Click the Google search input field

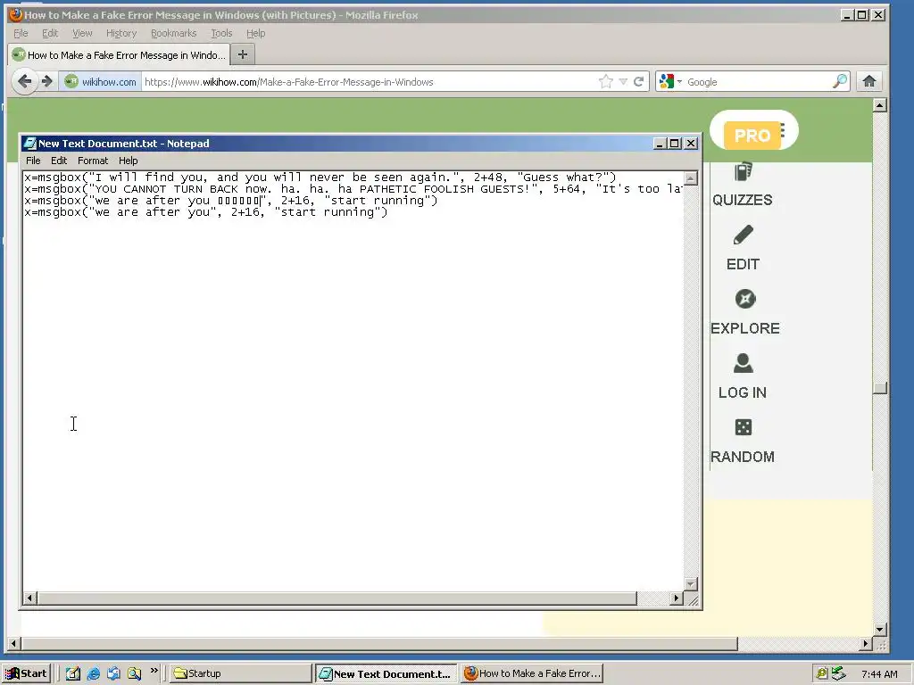pyautogui.click(x=758, y=82)
